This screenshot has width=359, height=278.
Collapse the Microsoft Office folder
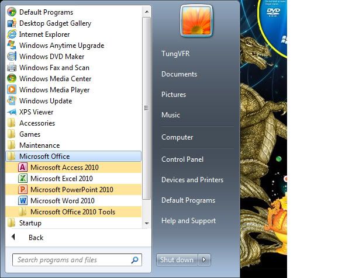73,157
